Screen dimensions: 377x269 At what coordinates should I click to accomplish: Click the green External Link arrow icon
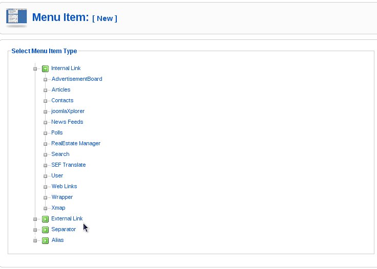coord(45,219)
